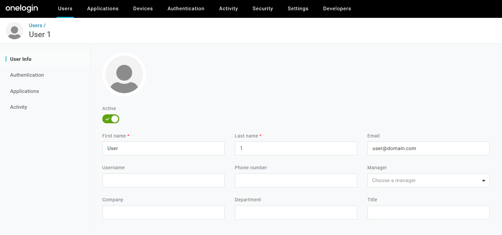Image resolution: width=502 pixels, height=235 pixels.
Task: Open the Developers section
Action: point(337,9)
